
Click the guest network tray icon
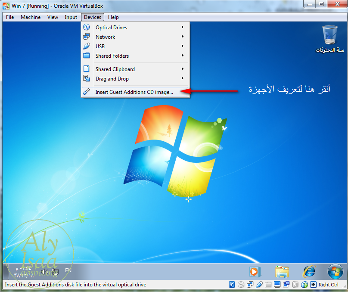click(x=55, y=272)
